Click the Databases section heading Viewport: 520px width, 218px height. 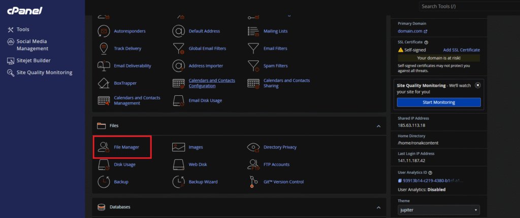click(120, 207)
